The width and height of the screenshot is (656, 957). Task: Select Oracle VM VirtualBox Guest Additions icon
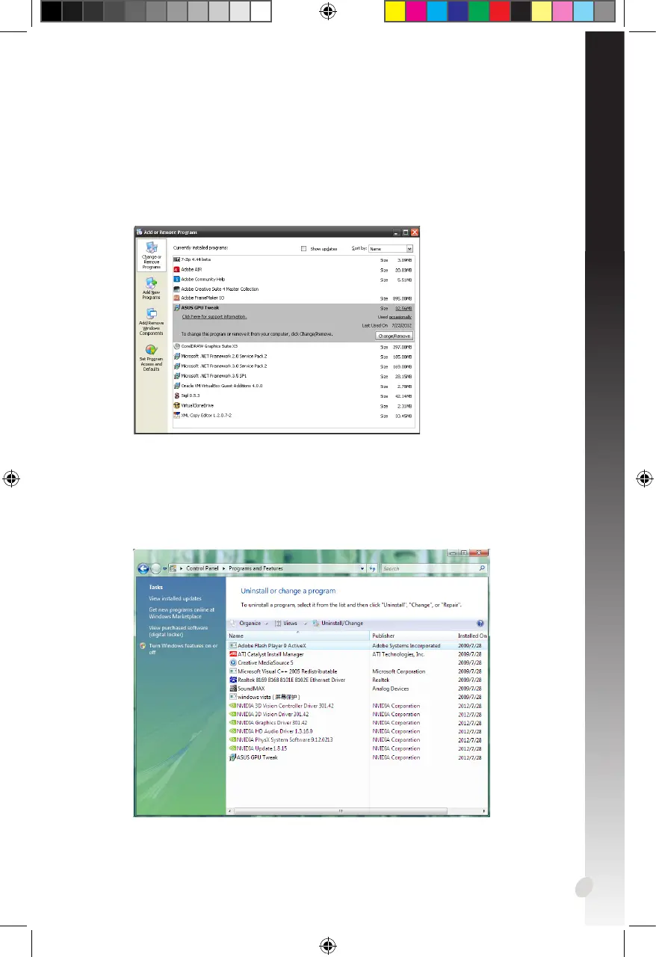[x=177, y=386]
